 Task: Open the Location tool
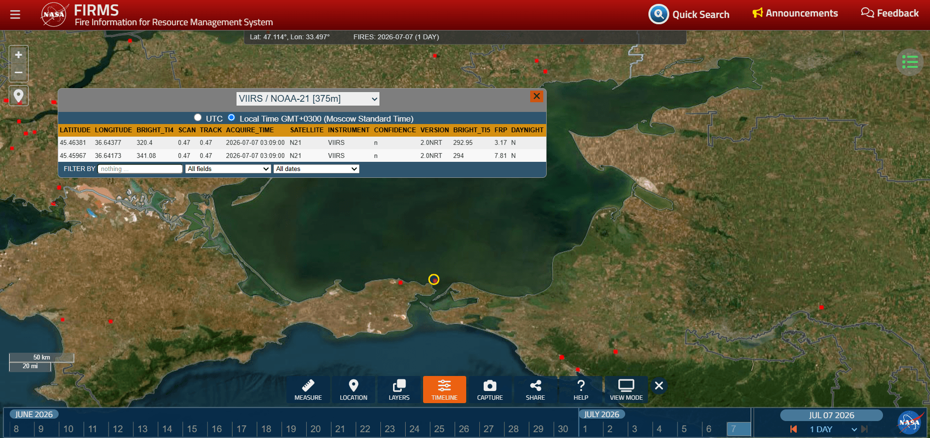pyautogui.click(x=354, y=390)
